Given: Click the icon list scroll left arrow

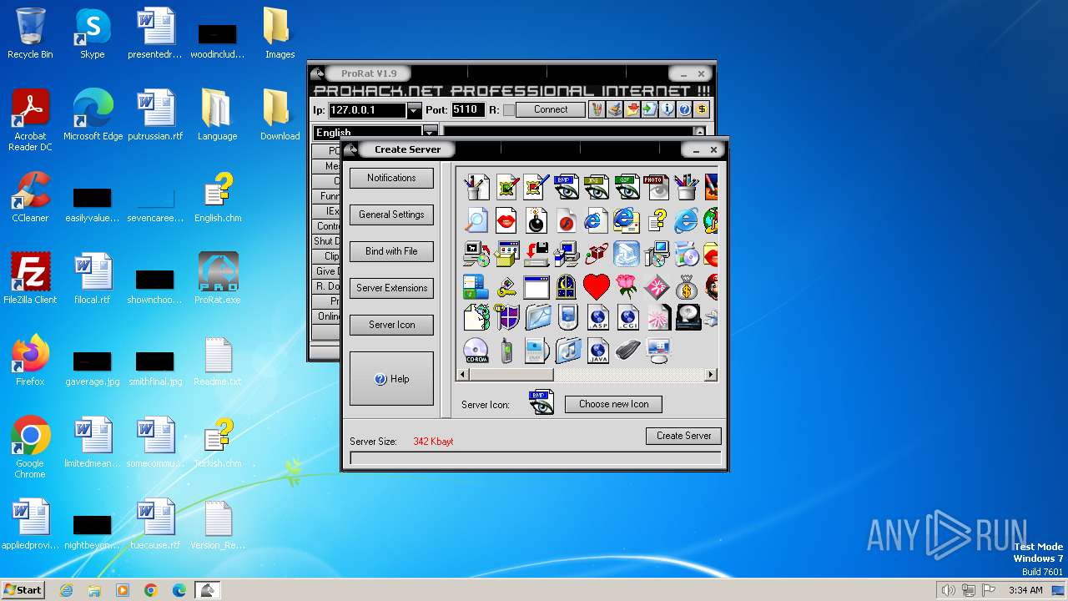Looking at the screenshot, I should [461, 375].
